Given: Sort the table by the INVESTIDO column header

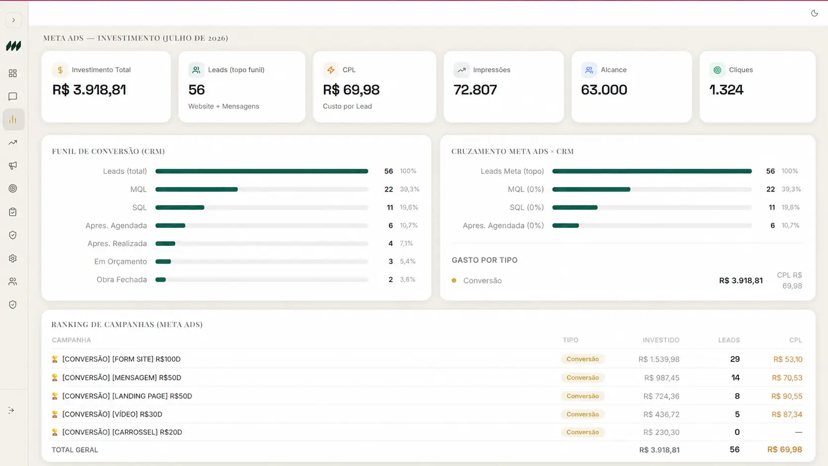Looking at the screenshot, I should (661, 340).
